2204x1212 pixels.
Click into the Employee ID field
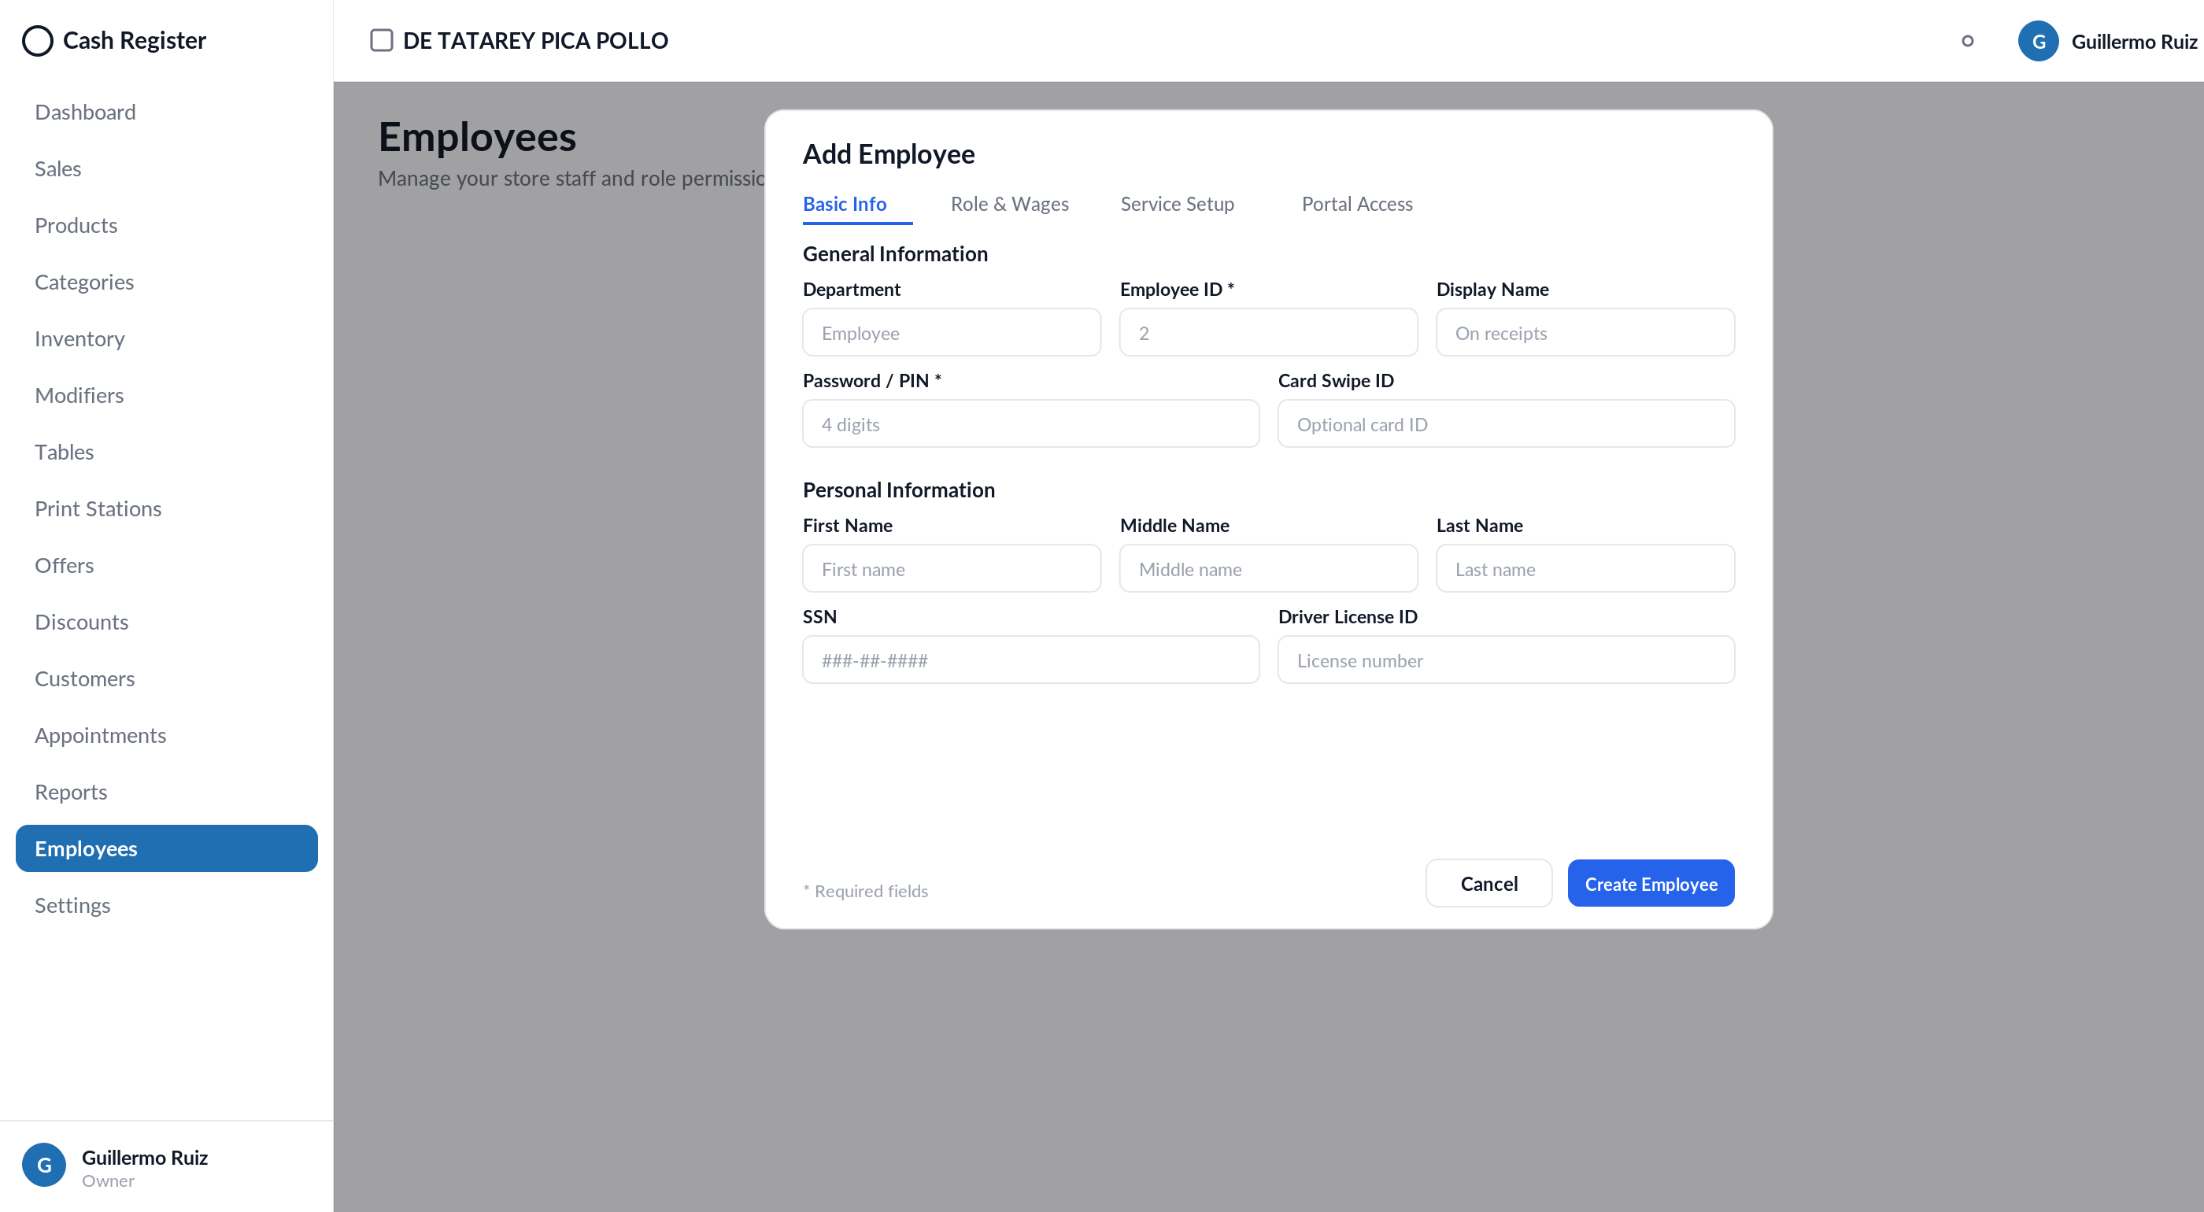click(1268, 333)
